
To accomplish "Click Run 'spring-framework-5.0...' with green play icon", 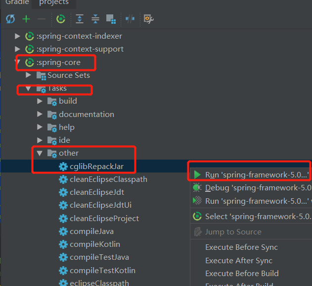I will coord(251,174).
